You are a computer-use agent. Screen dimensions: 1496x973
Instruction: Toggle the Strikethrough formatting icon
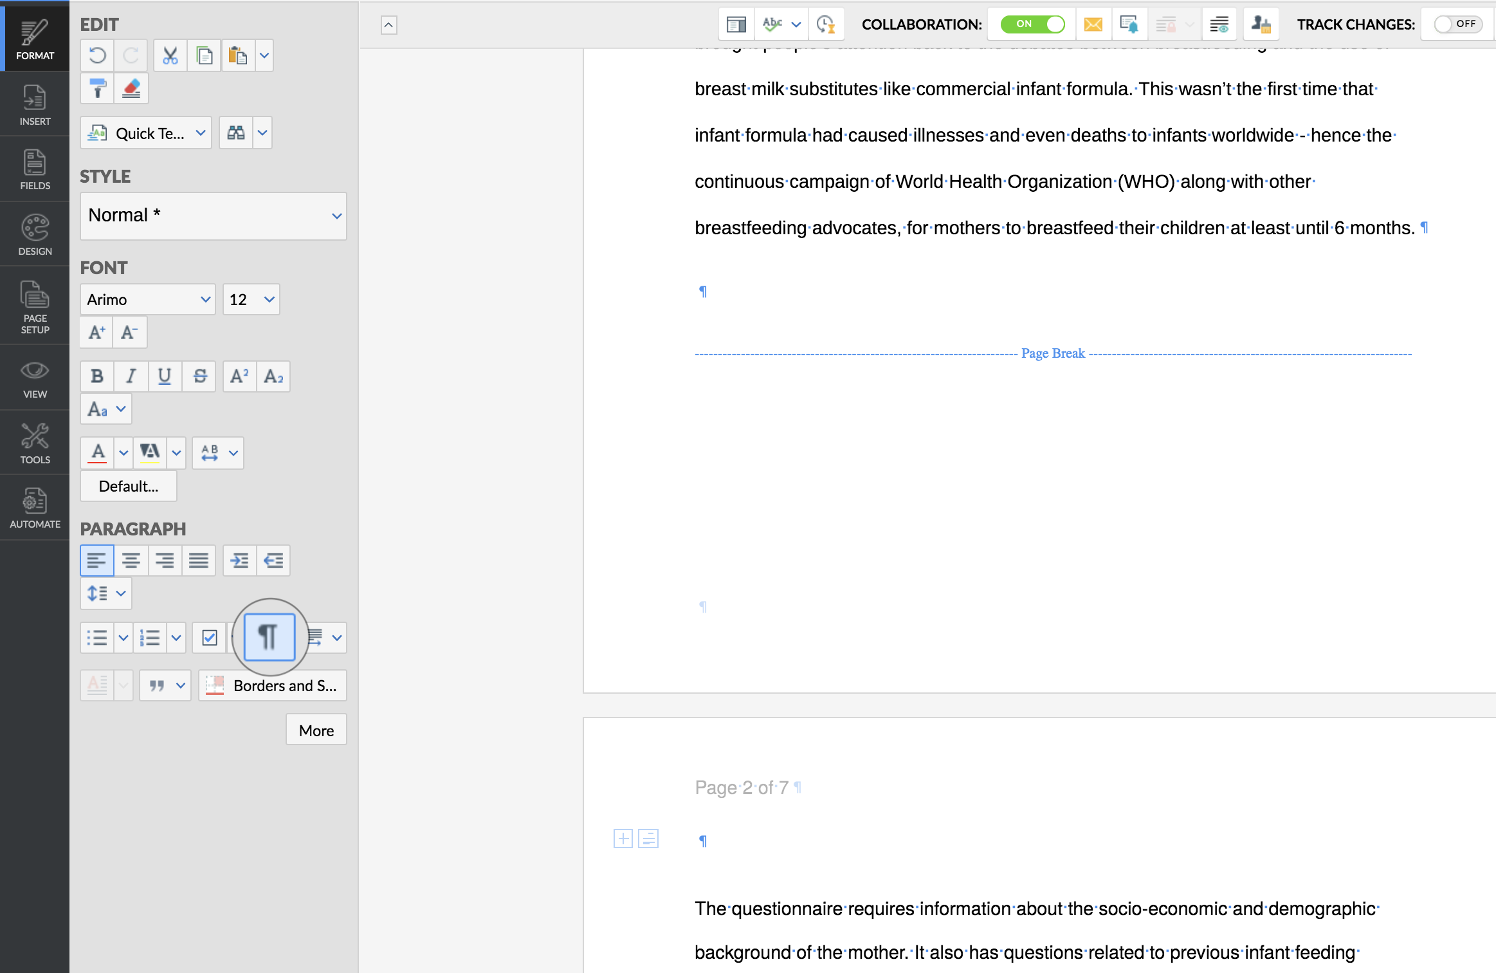199,376
